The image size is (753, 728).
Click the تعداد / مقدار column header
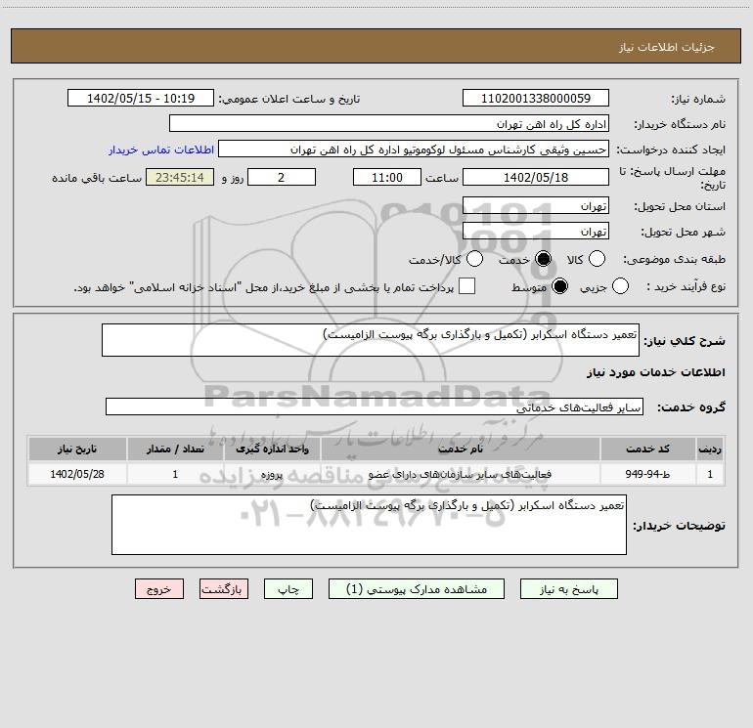point(175,449)
